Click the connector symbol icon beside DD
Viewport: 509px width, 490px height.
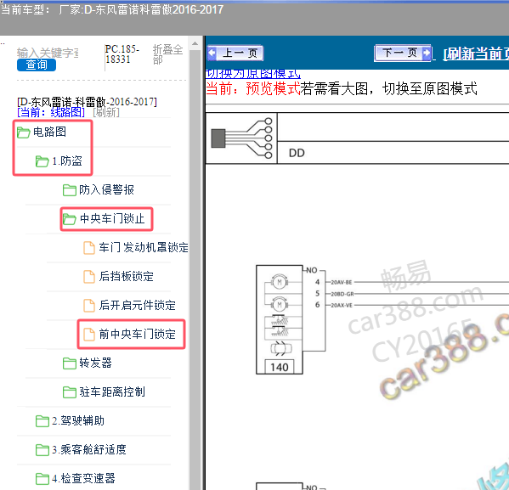(241, 138)
